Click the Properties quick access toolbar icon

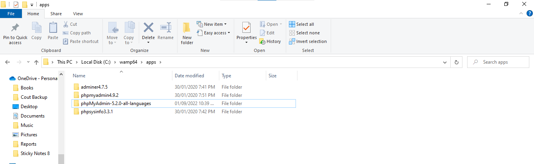16,5
